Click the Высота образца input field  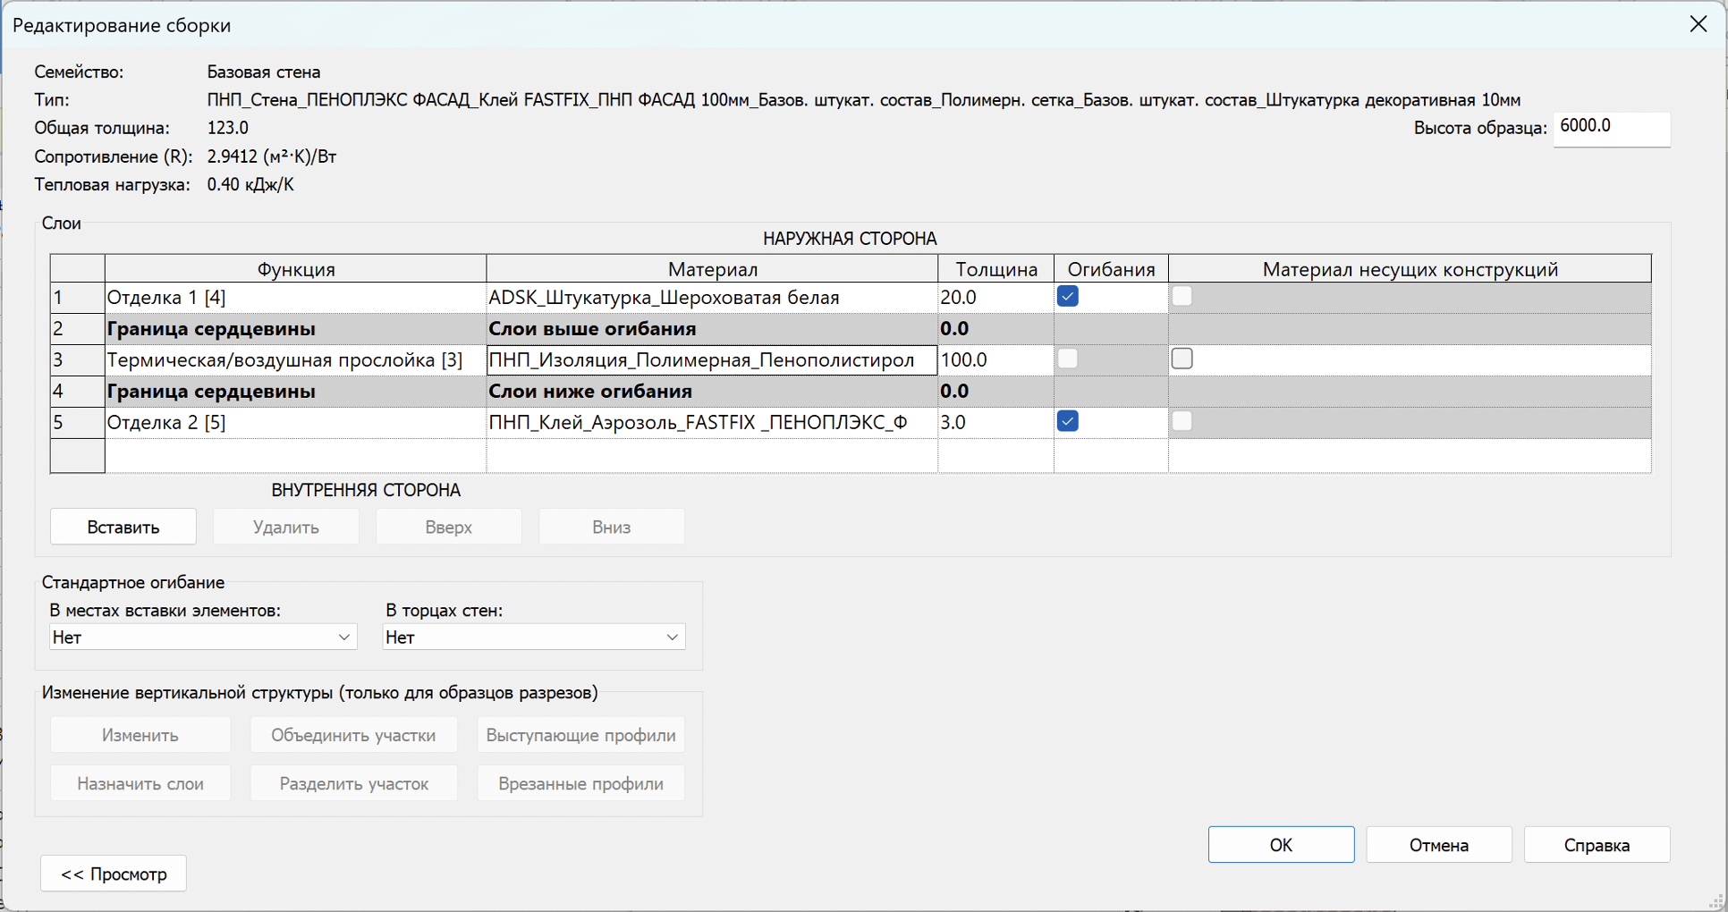[x=1610, y=128]
